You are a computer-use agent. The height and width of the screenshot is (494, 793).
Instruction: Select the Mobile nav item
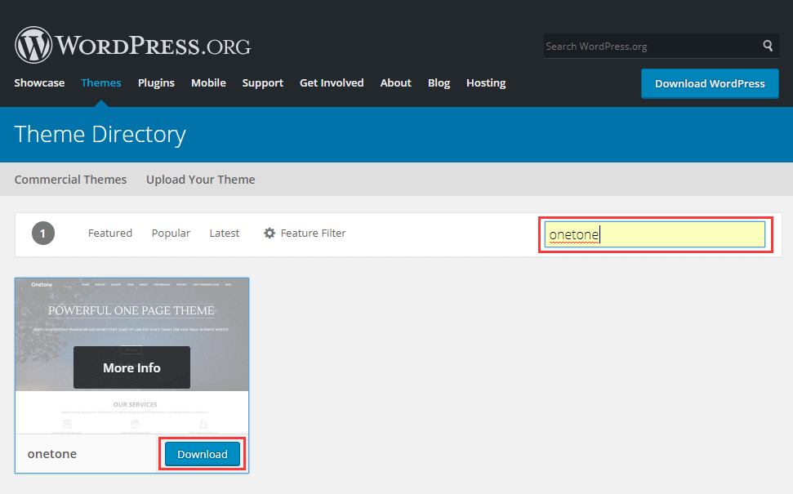[x=208, y=83]
